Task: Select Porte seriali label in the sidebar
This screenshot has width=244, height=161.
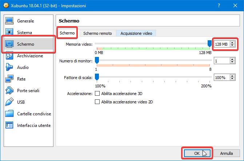Action: pyautogui.click(x=28, y=91)
